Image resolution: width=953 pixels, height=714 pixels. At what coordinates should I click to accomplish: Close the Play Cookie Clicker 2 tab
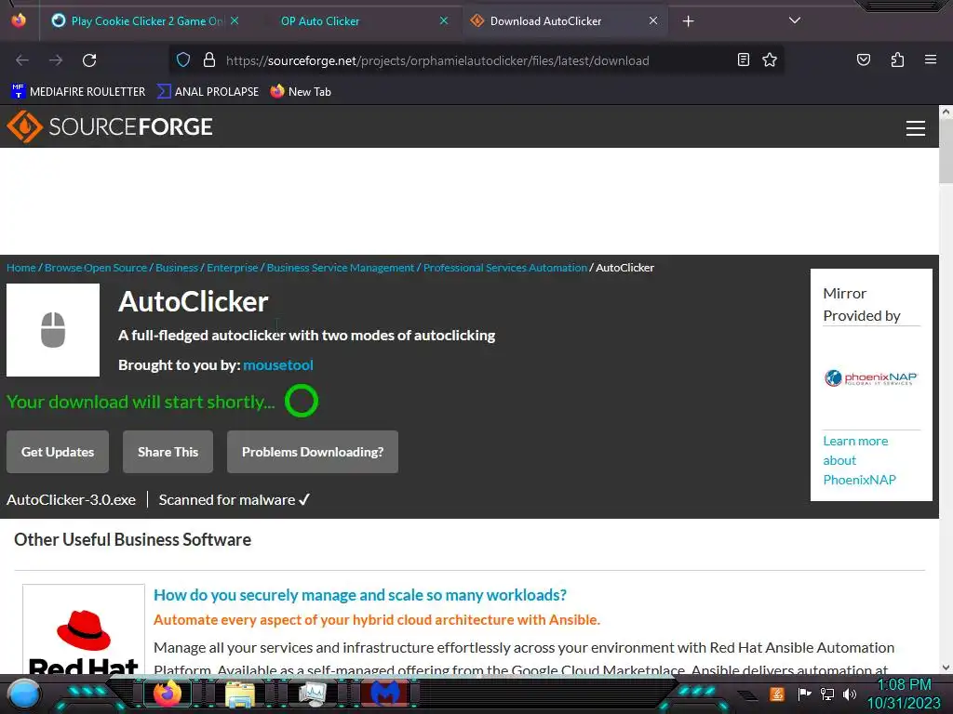tap(235, 20)
